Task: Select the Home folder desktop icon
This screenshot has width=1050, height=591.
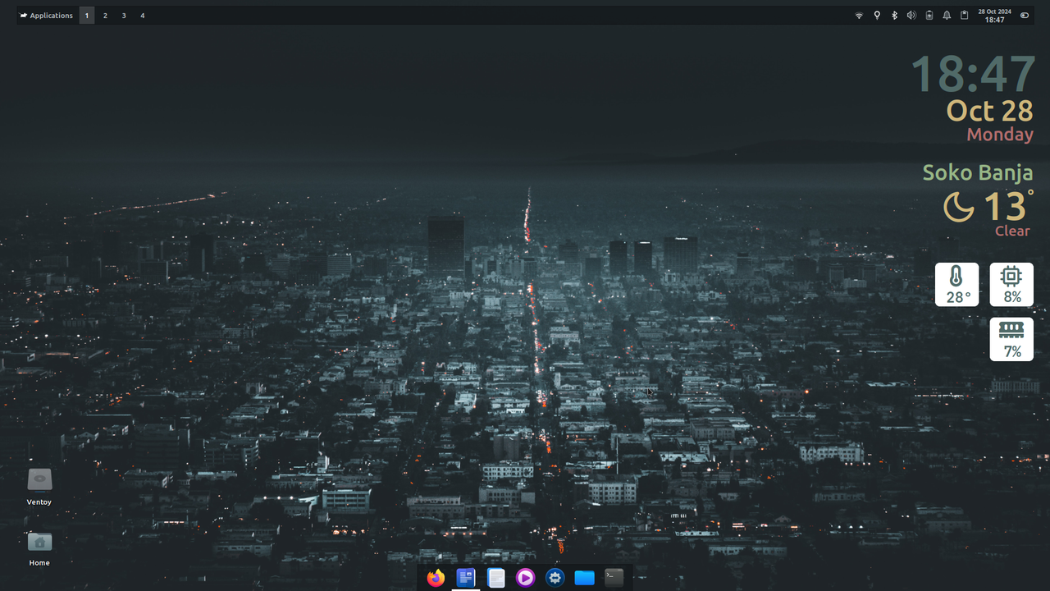Action: coord(39,547)
